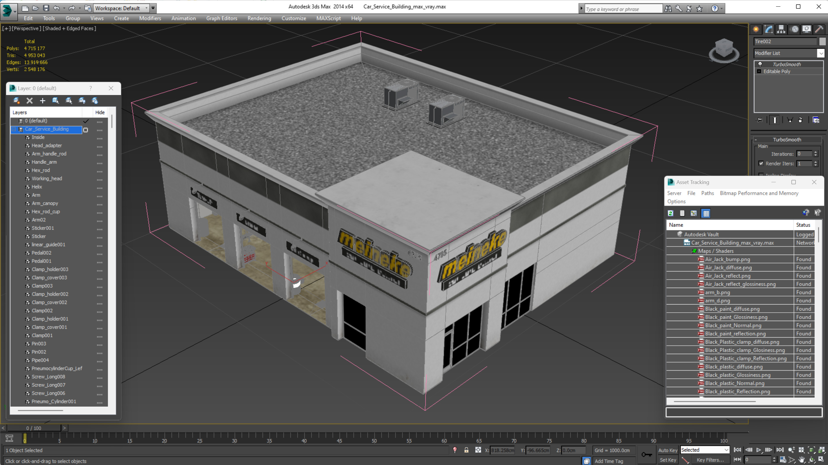Open the Paths menu in Asset Tracking
Screen dimensions: 828x465
click(707, 193)
